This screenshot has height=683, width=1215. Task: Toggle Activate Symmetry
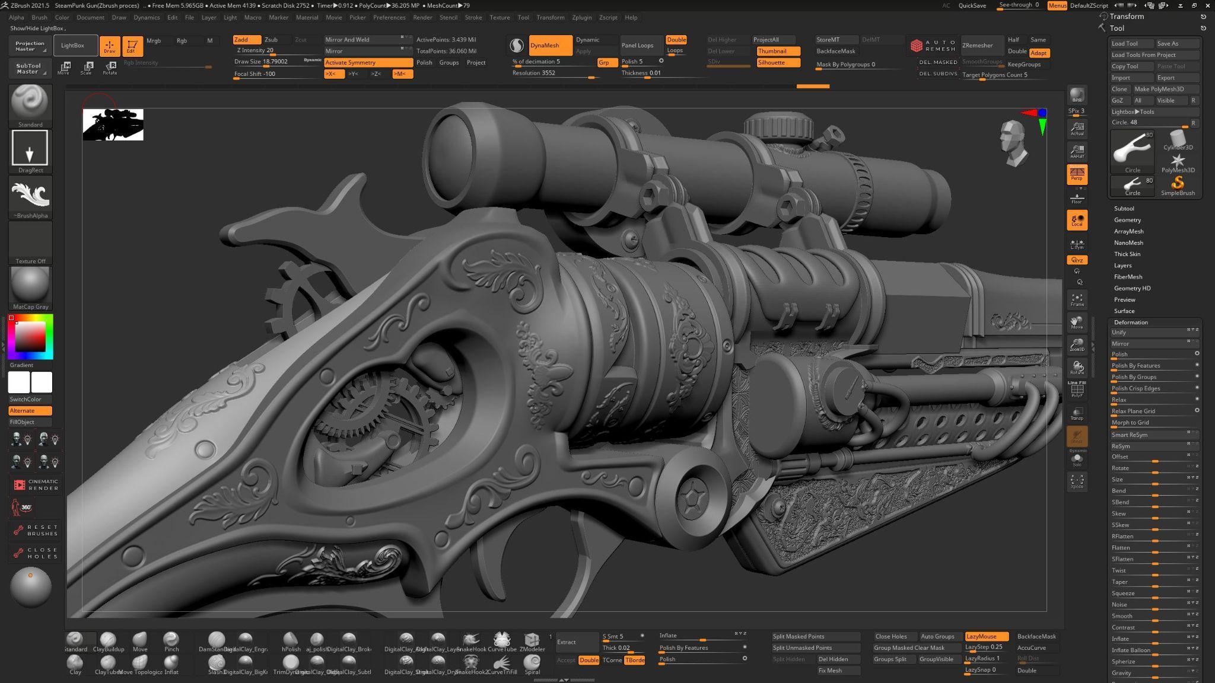pyautogui.click(x=368, y=62)
